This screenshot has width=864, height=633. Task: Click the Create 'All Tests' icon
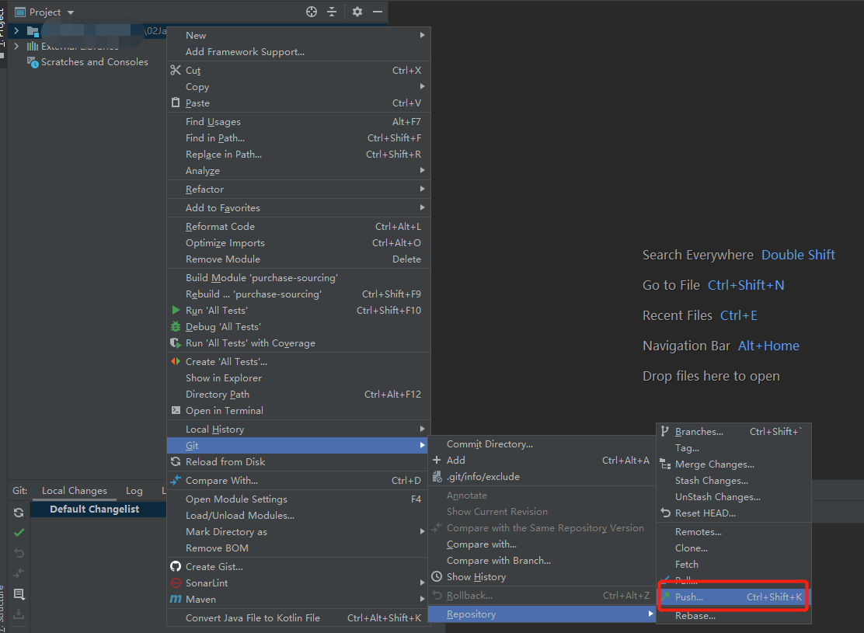pos(176,361)
